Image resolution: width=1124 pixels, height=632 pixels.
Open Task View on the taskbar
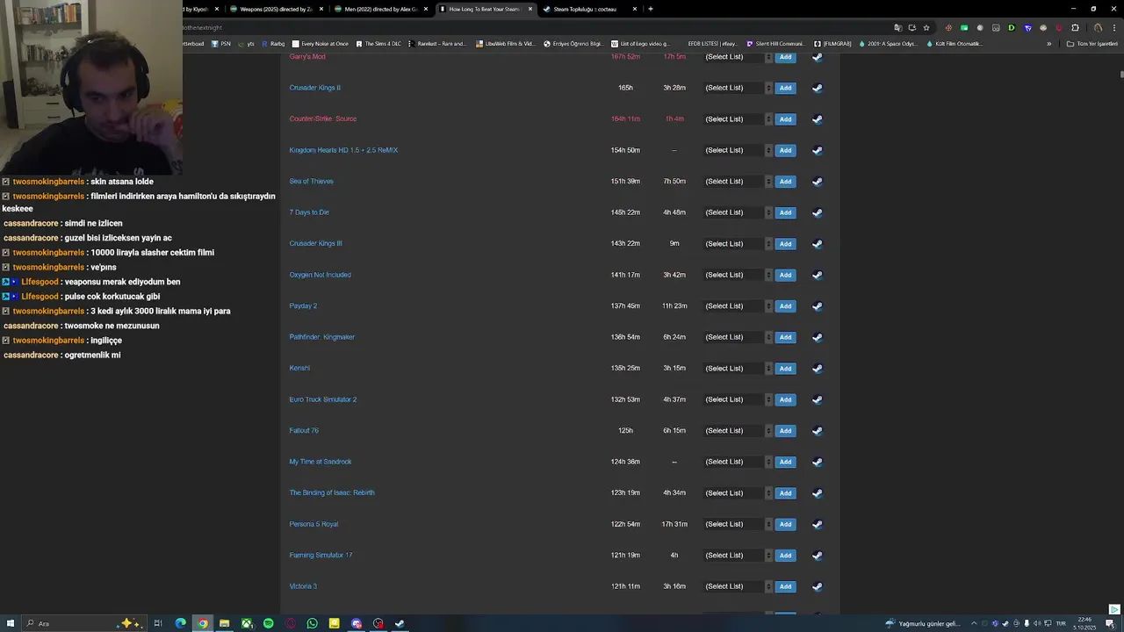(x=158, y=623)
